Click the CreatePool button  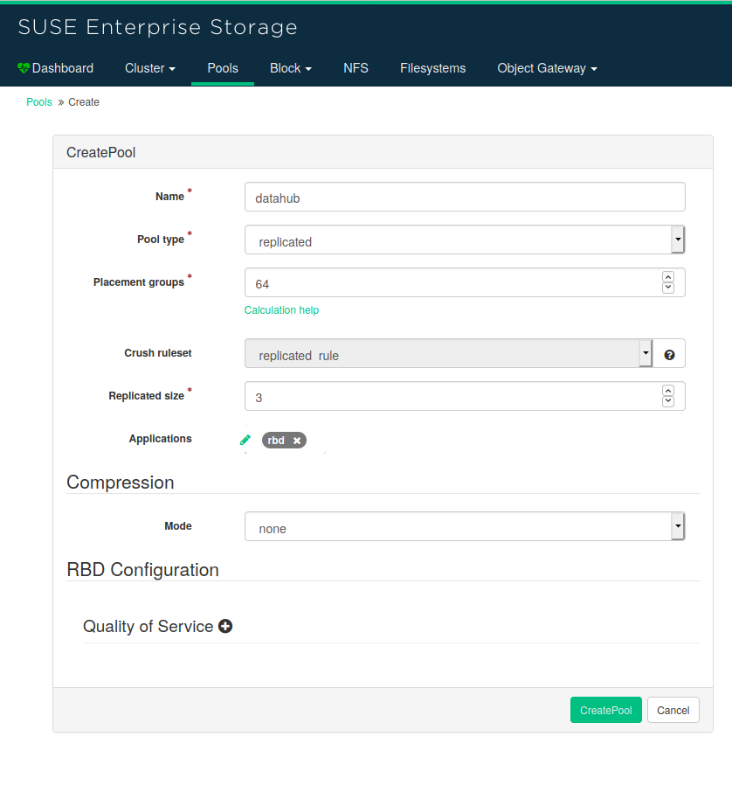605,710
